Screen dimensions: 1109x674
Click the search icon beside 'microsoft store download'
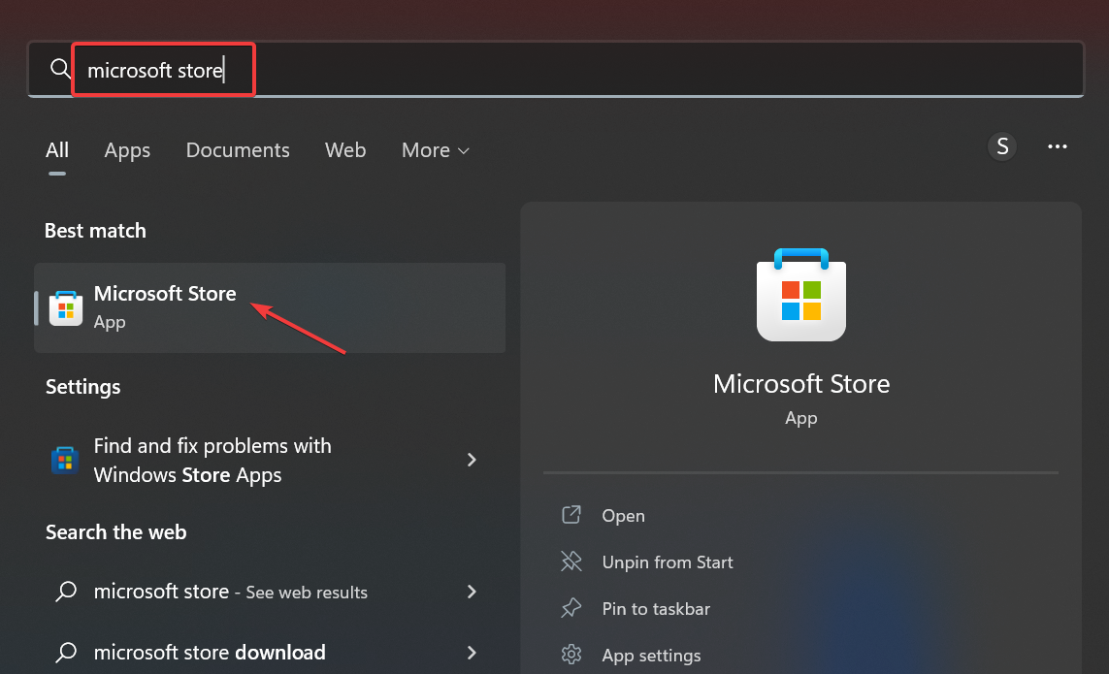(66, 652)
